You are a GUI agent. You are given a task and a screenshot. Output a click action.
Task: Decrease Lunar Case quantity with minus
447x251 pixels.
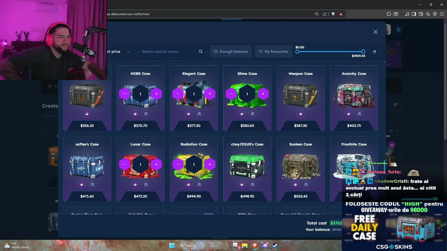click(125, 164)
